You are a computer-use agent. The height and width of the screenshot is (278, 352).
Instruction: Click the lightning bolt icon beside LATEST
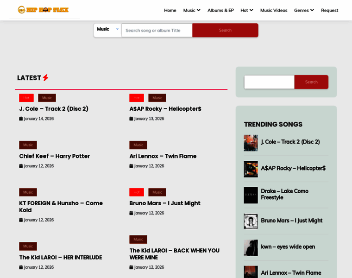click(x=45, y=78)
